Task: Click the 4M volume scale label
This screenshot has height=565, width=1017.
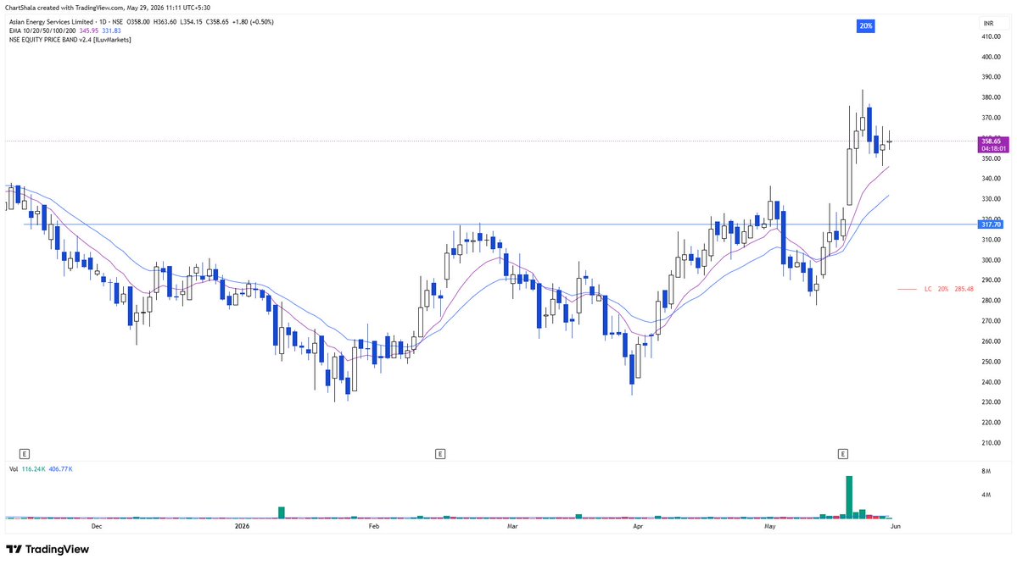Action: (986, 495)
